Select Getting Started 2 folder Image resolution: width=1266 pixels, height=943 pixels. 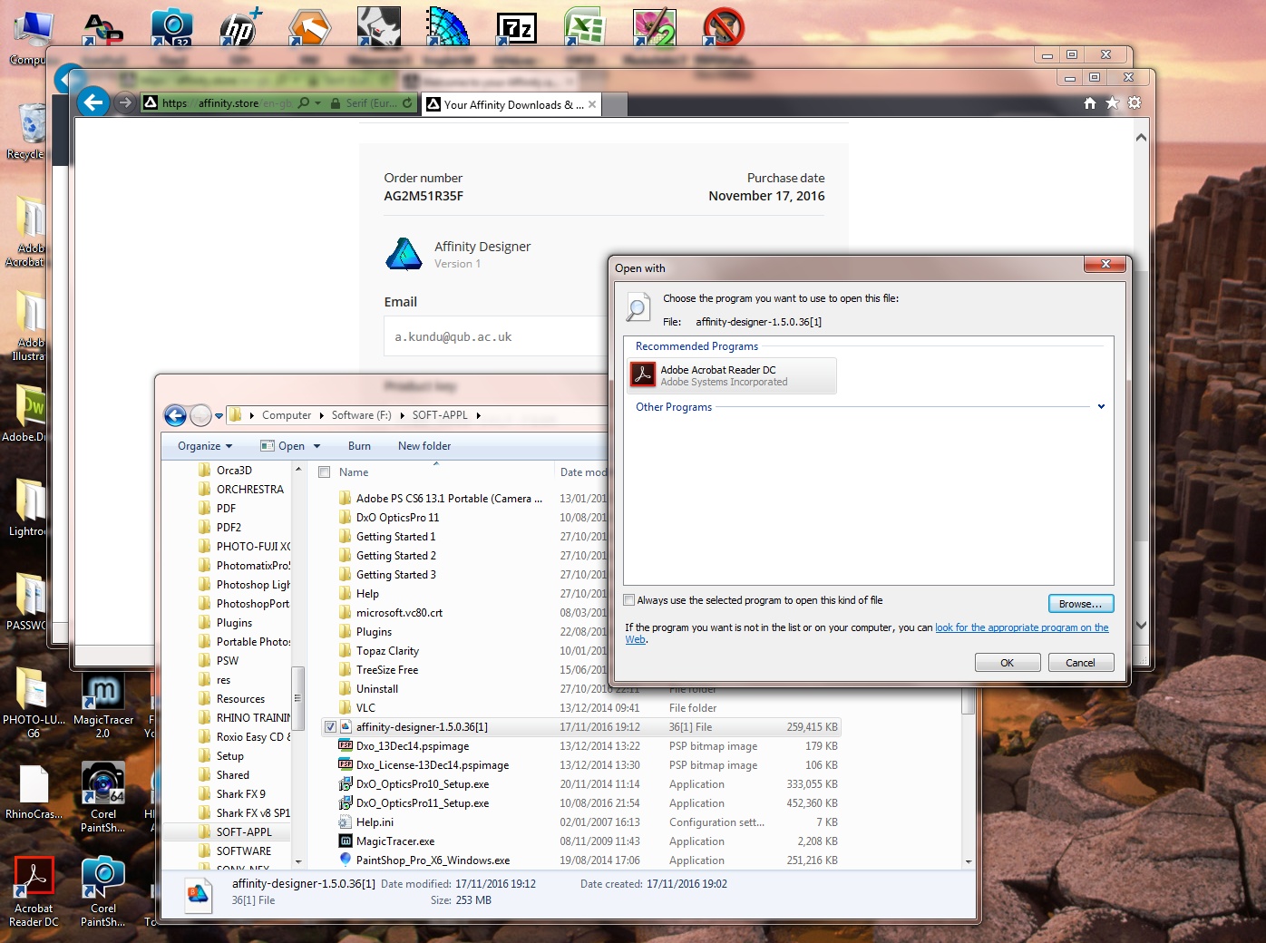point(395,556)
